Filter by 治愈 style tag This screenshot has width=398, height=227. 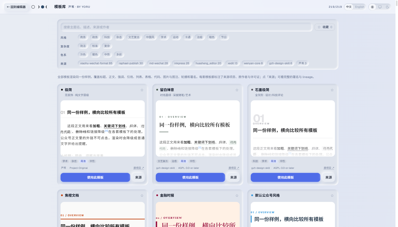coord(200,37)
